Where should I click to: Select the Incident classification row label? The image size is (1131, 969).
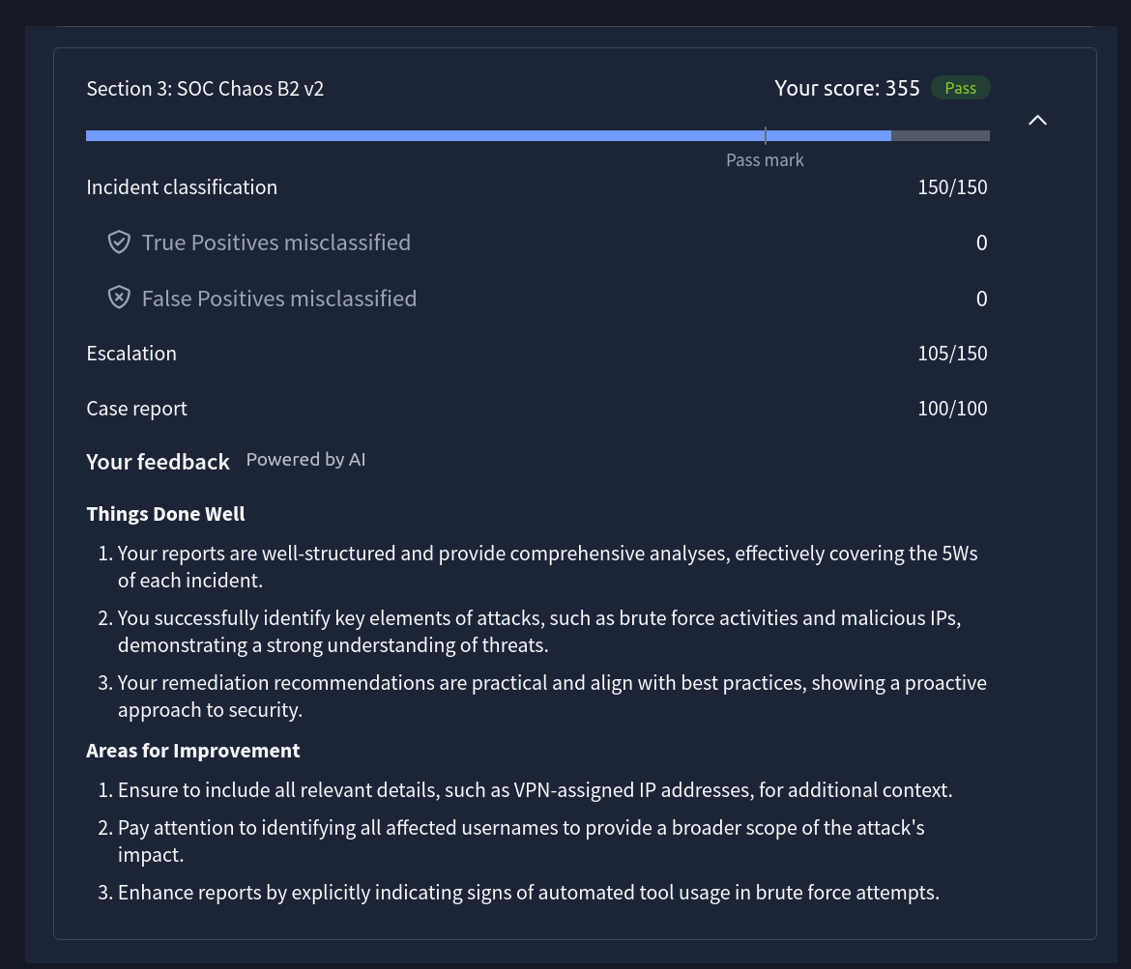182,187
